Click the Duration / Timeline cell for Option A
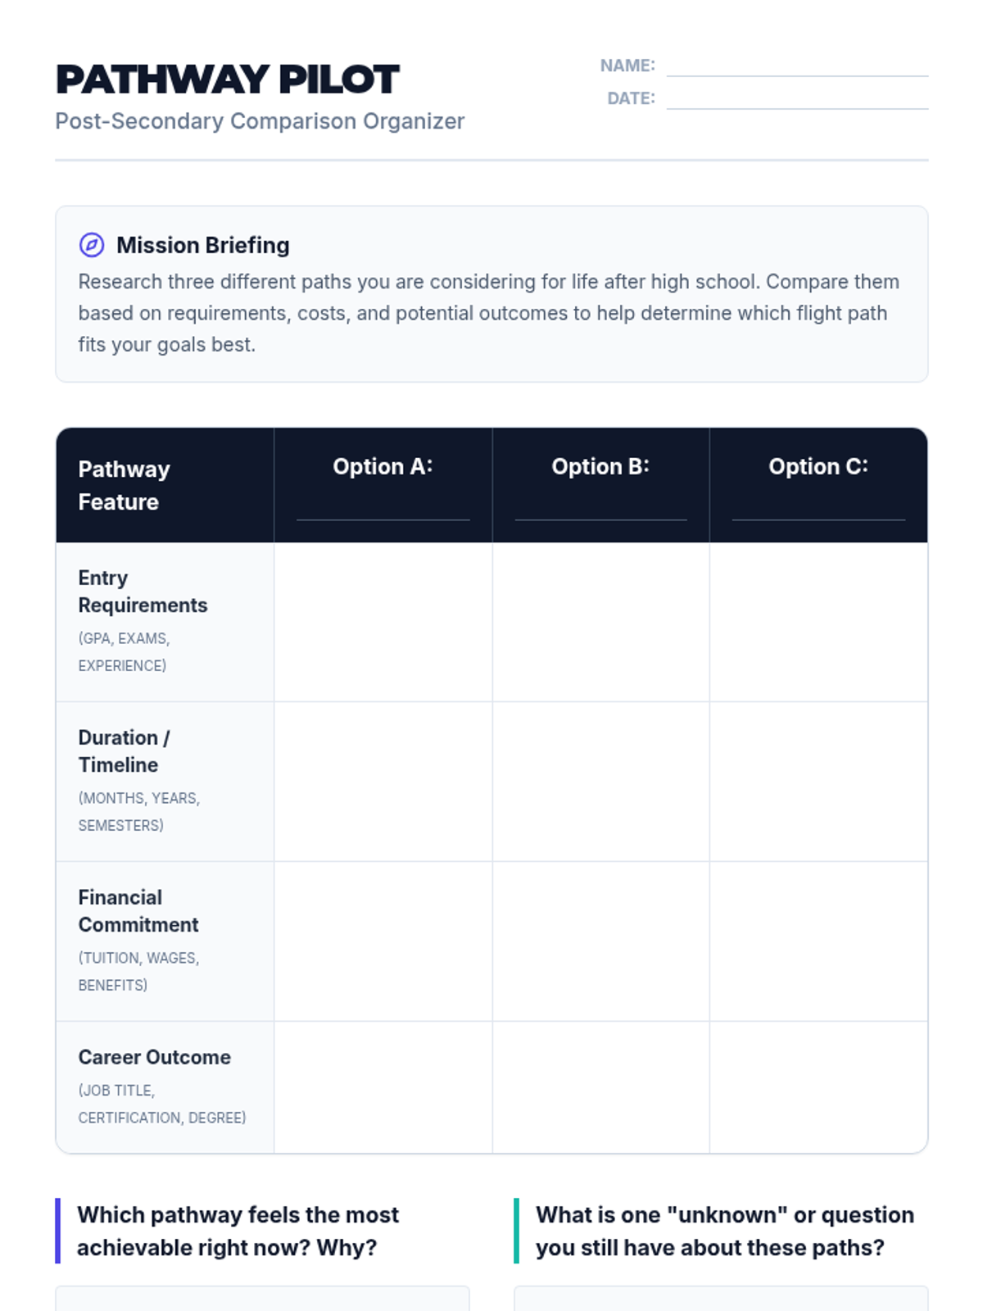The image size is (983, 1311). (x=383, y=782)
